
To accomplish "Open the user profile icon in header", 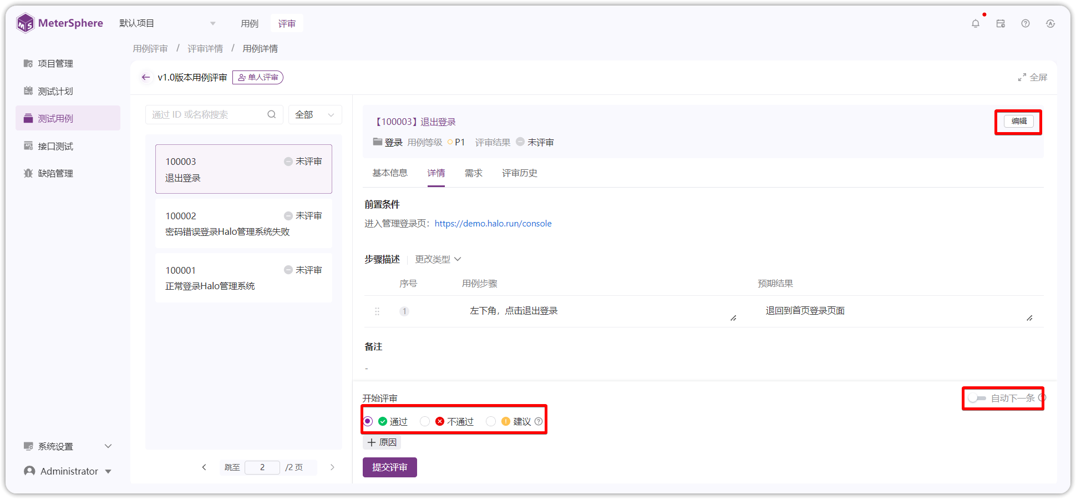I will coord(1050,23).
